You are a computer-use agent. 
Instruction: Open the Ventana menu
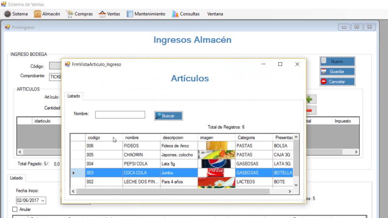(215, 14)
